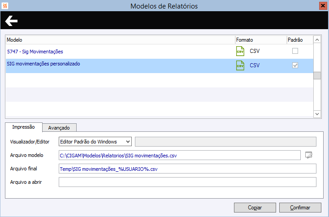Select row 5747 - Sig Movimentações
The image size is (329, 217).
(160, 52)
